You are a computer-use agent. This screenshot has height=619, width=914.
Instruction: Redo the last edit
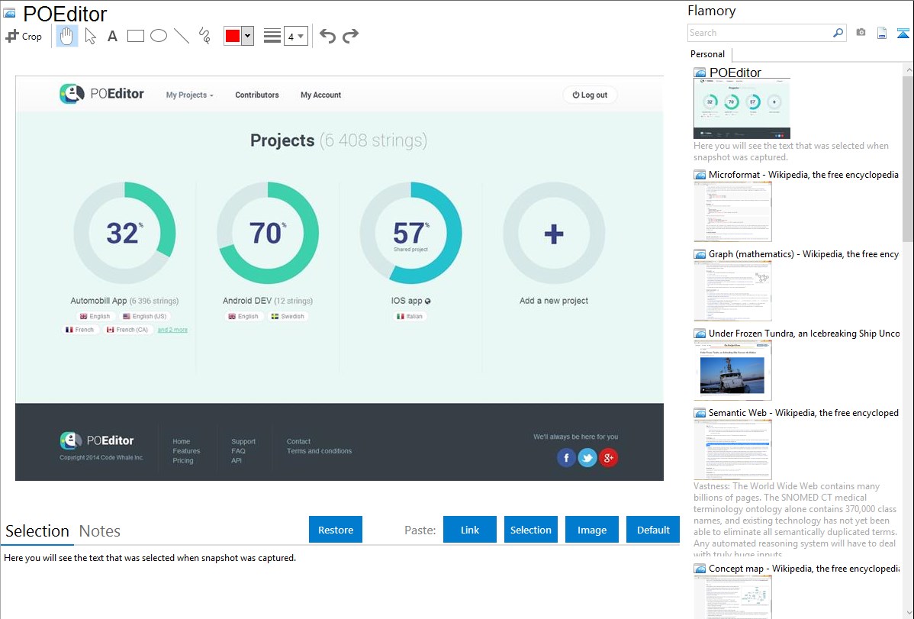[350, 36]
